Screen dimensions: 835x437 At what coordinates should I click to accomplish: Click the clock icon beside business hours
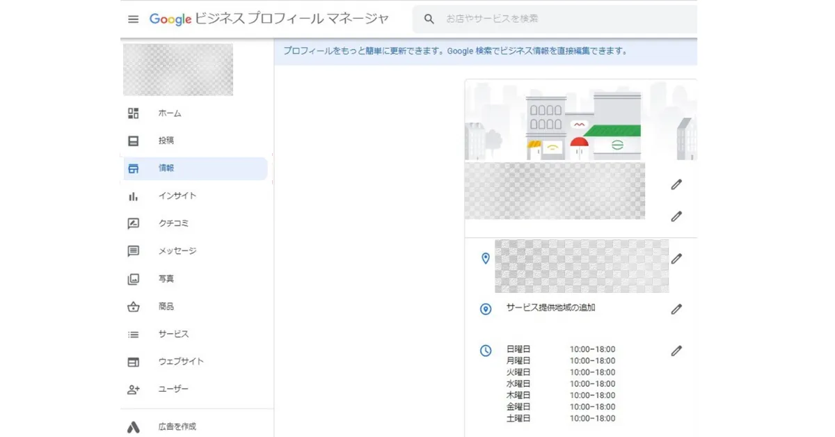click(486, 351)
